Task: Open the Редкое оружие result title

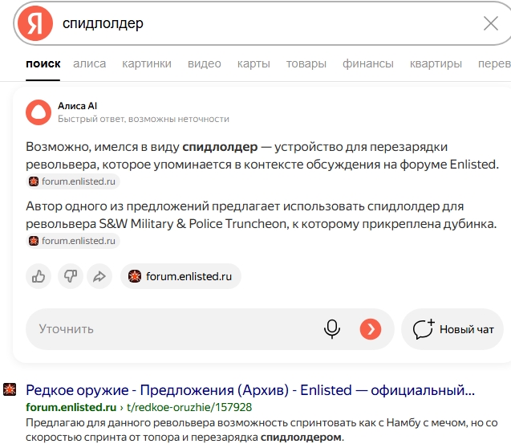Action: click(x=250, y=390)
